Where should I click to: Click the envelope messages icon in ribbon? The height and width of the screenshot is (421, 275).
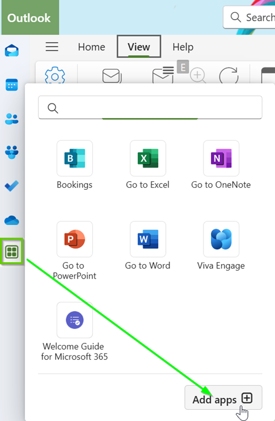[x=112, y=76]
